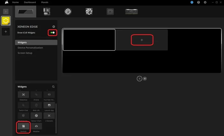Choose the SimHub widget
The width and height of the screenshot is (224, 136).
click(23, 126)
